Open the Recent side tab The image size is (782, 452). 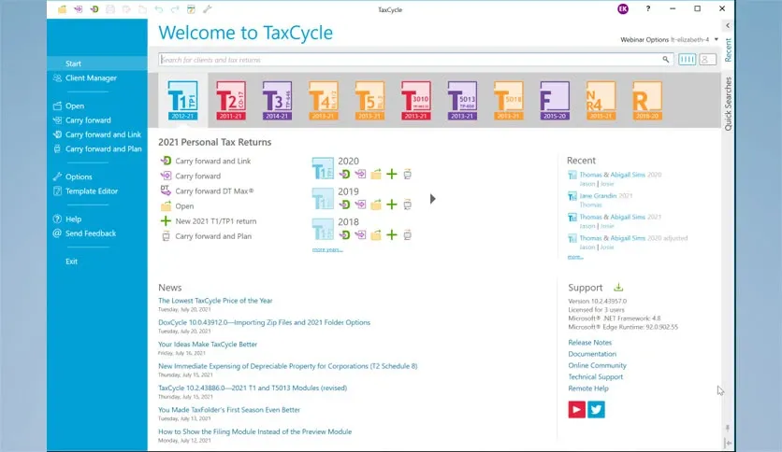coord(728,49)
